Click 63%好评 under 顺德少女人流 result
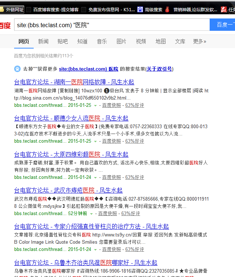 (x=135, y=141)
